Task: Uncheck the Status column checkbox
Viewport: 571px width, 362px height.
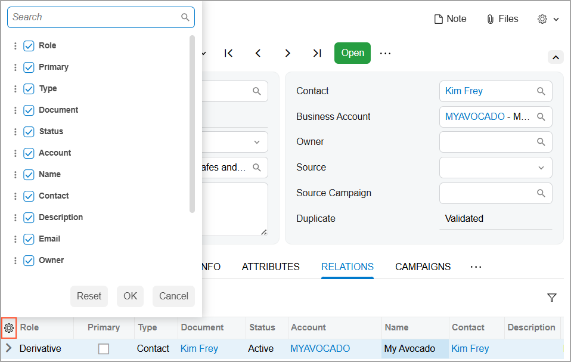Action: (x=29, y=132)
